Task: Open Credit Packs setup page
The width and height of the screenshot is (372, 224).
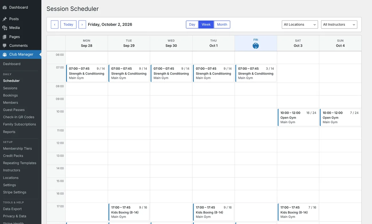Action: point(13,156)
